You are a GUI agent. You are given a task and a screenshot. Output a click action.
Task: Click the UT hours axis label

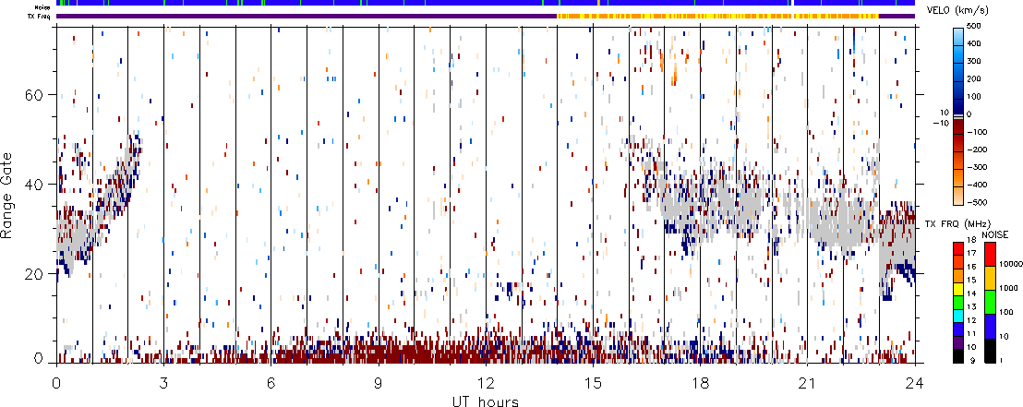pyautogui.click(x=487, y=401)
